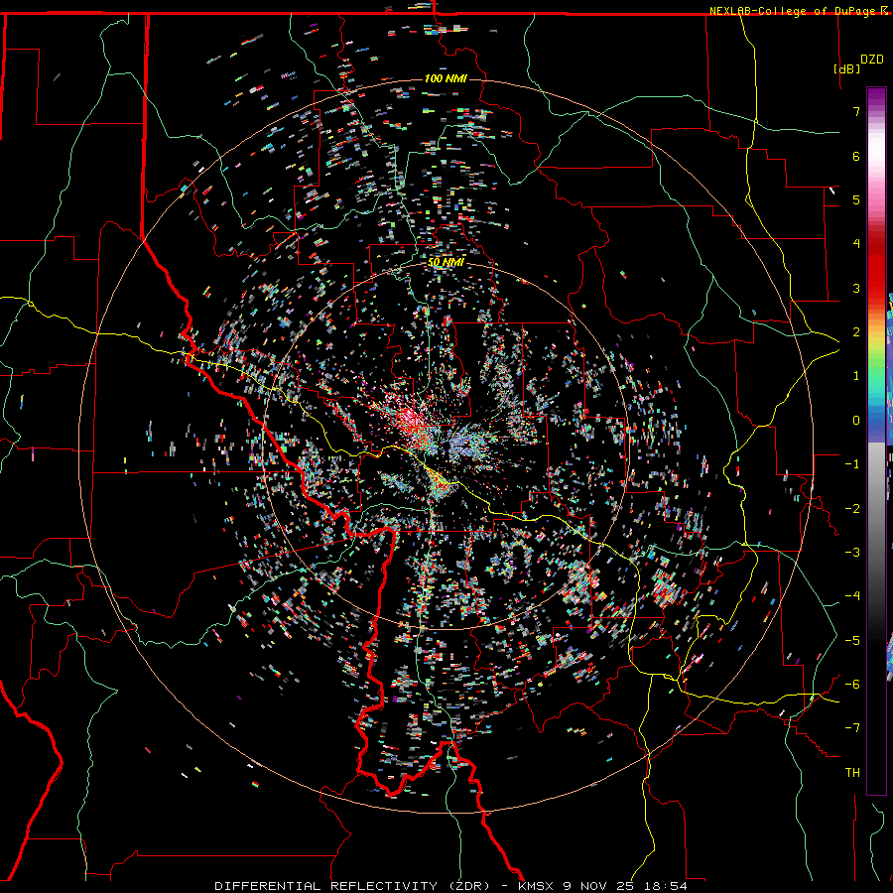The image size is (893, 893).
Task: Click the legend label -2
Action: pyautogui.click(x=852, y=508)
